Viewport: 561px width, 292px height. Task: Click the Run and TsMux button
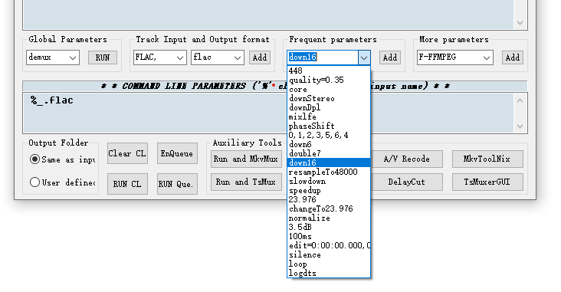click(x=246, y=182)
